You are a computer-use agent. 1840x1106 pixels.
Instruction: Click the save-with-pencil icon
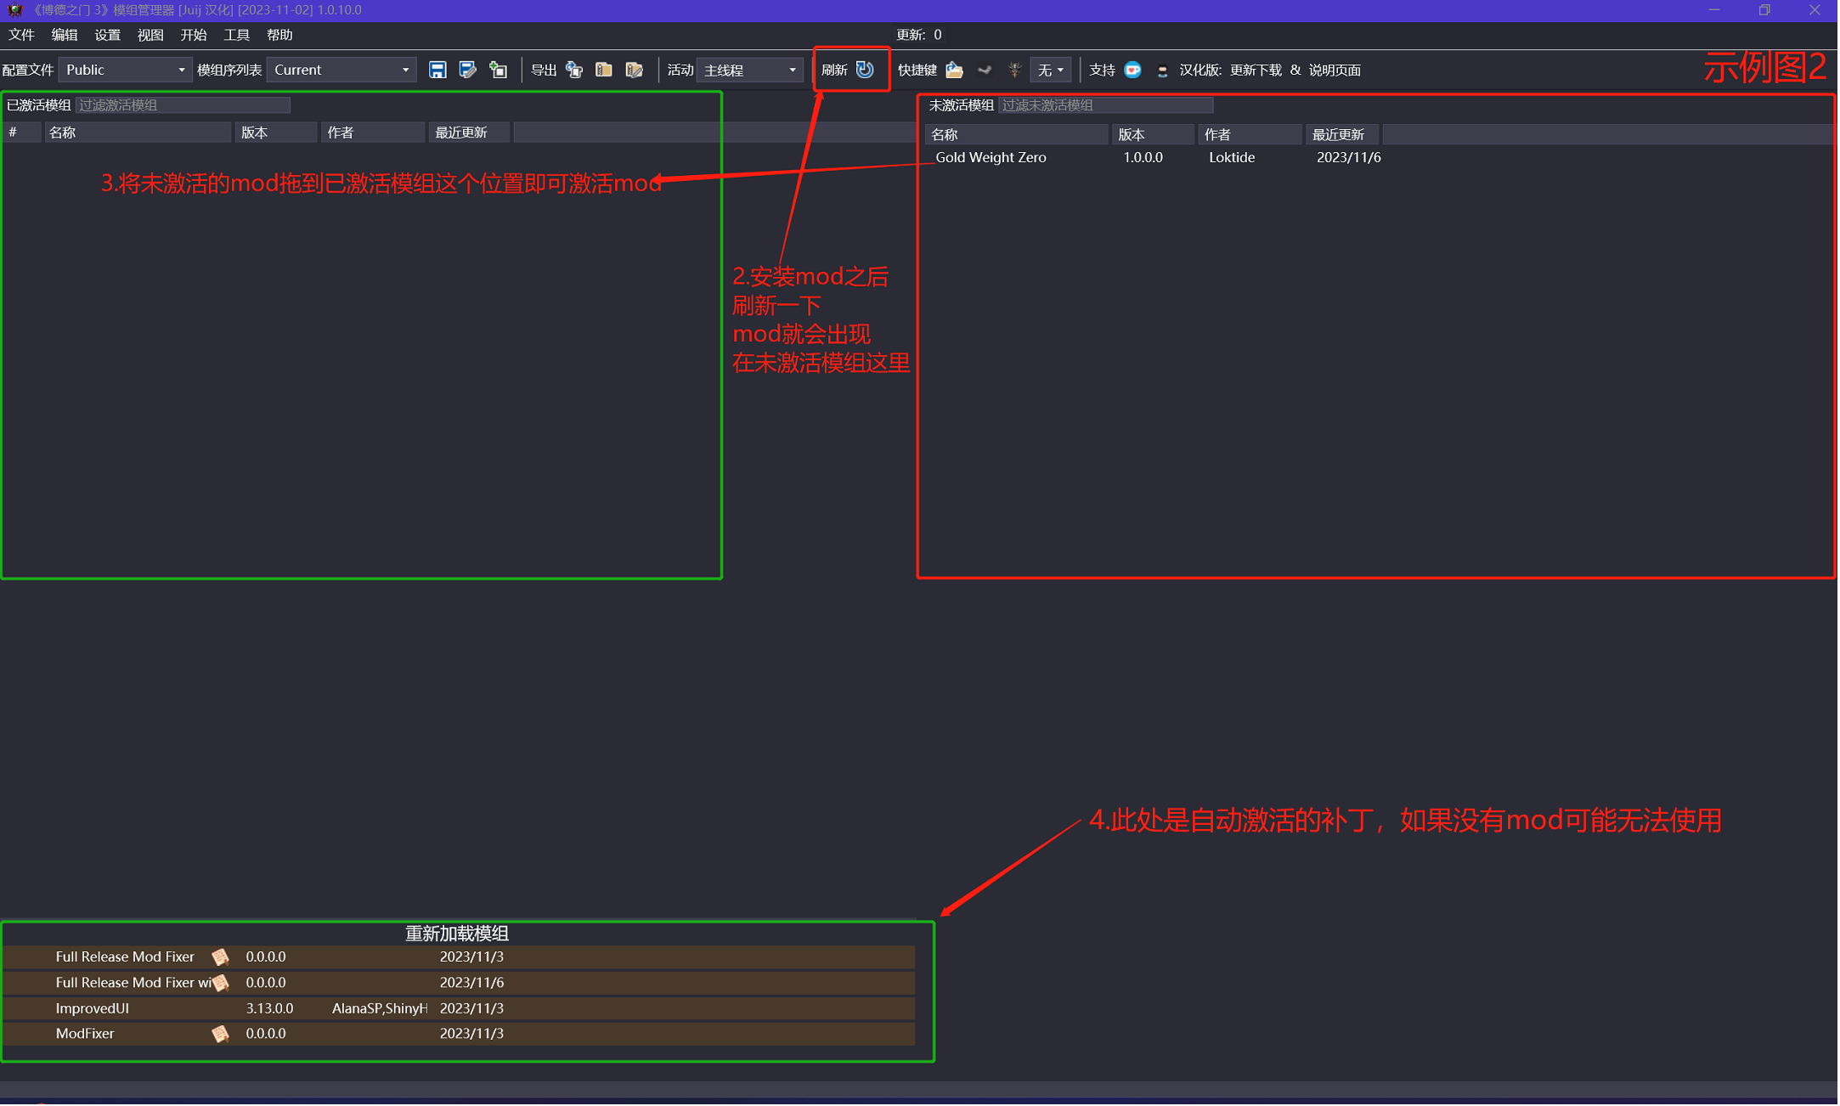pyautogui.click(x=467, y=70)
